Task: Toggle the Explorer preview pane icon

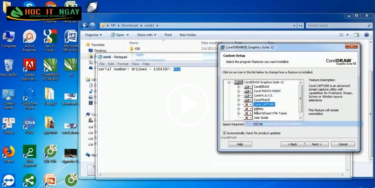Action: pyautogui.click(x=356, y=35)
